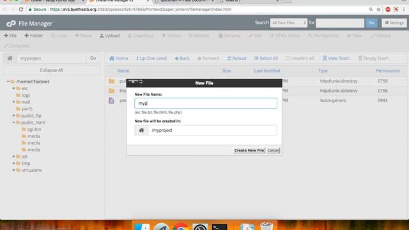Cancel the New File dialog
This screenshot has width=409, height=230.
tap(273, 151)
